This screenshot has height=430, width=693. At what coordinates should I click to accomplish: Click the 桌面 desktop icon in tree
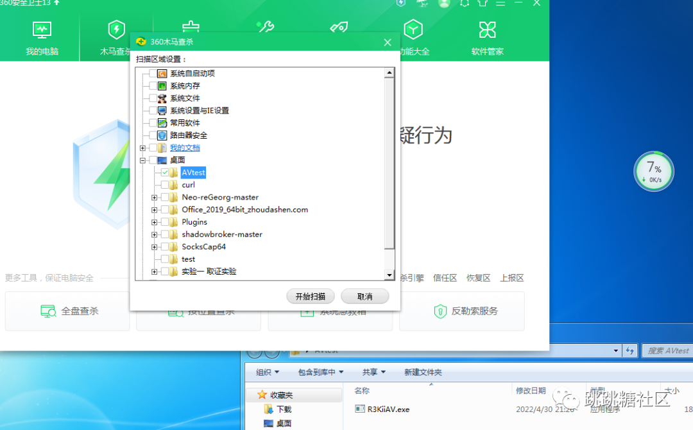click(x=162, y=160)
